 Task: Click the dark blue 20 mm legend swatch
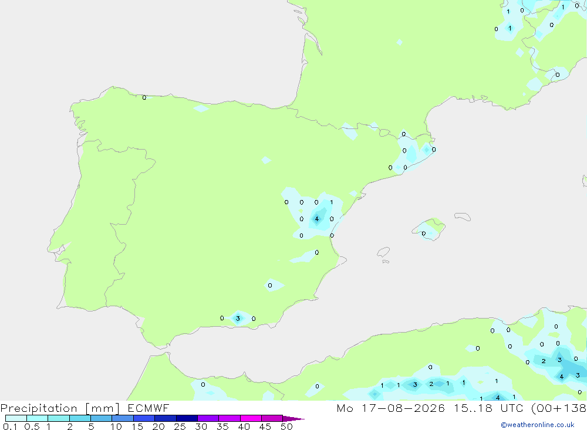(165, 418)
